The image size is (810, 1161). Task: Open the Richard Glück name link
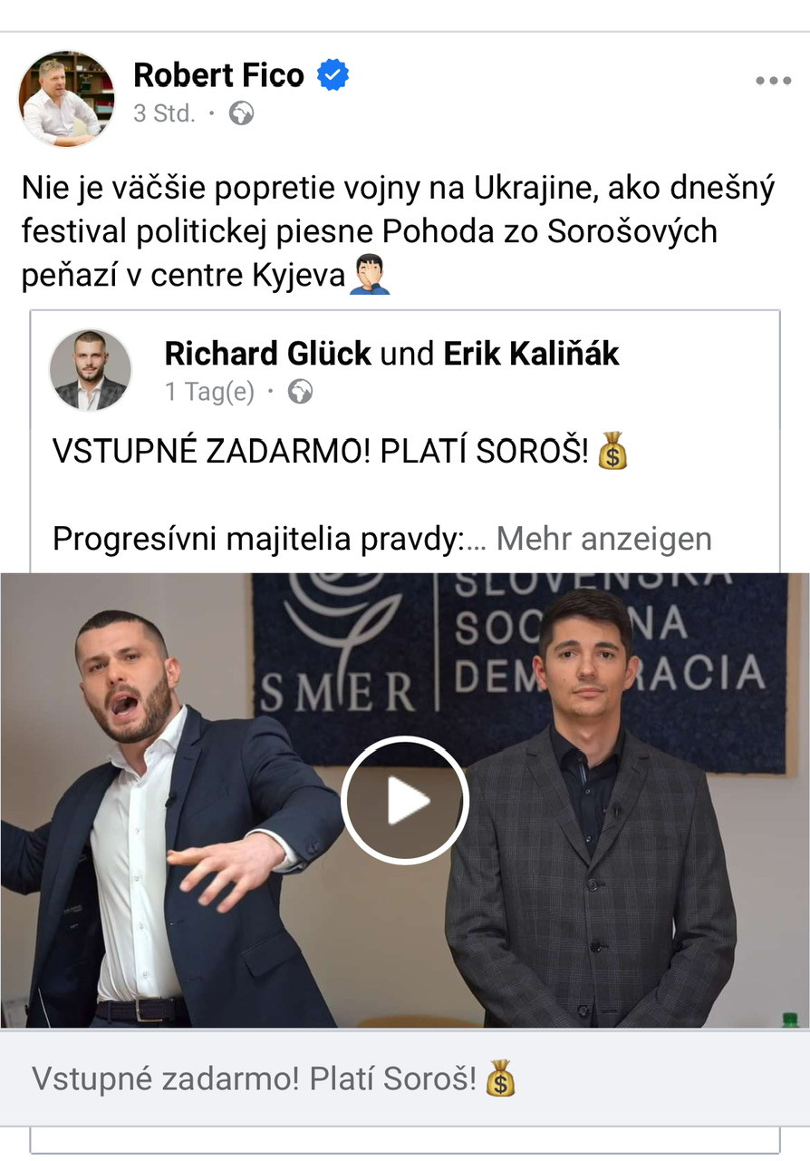coord(267,355)
